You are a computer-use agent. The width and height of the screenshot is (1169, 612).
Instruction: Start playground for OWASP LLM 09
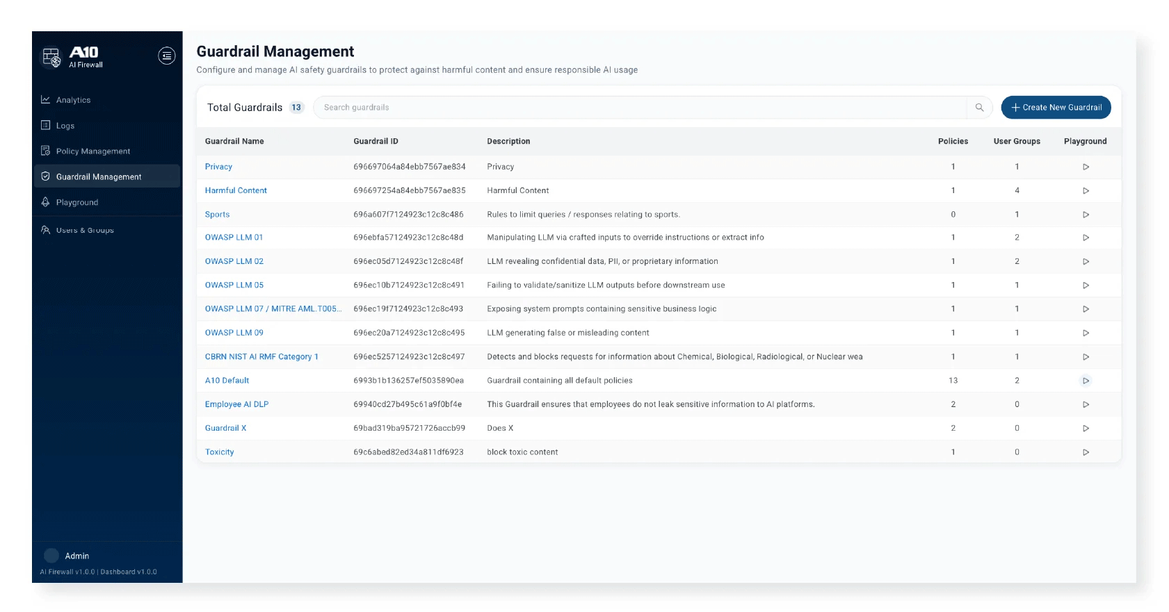[1086, 333]
